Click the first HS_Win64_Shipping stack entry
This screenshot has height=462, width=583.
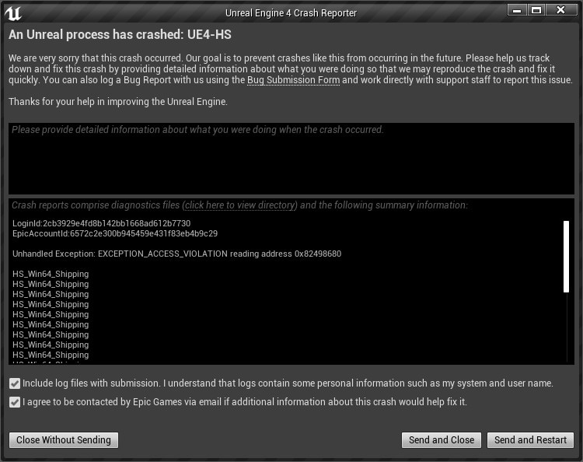pyautogui.click(x=51, y=274)
